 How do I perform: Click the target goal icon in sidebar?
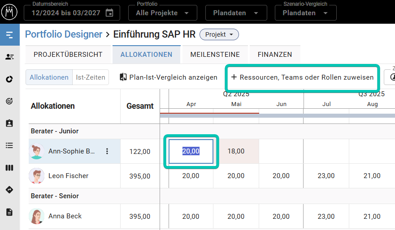tap(9, 101)
